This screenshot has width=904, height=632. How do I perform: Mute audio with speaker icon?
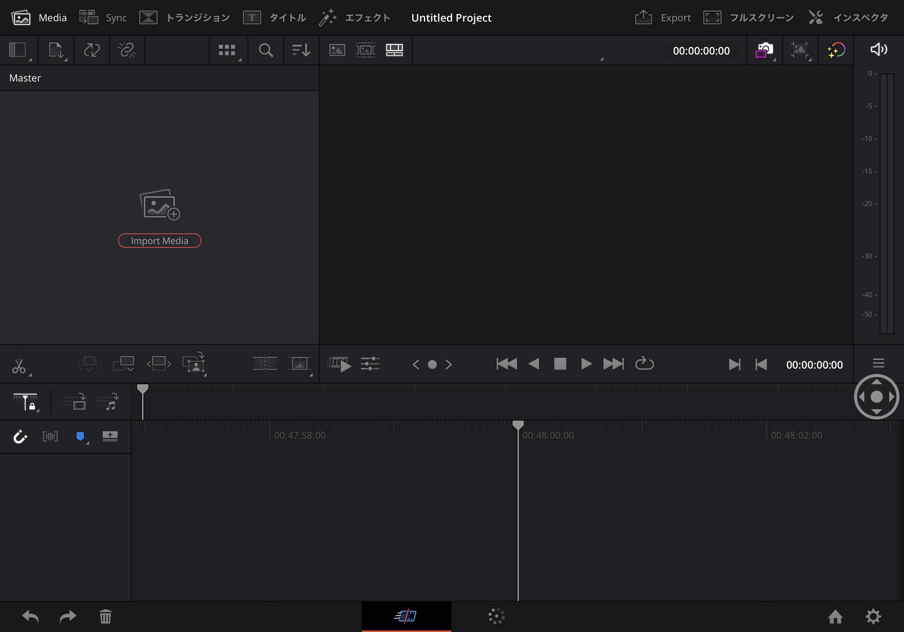pyautogui.click(x=878, y=50)
